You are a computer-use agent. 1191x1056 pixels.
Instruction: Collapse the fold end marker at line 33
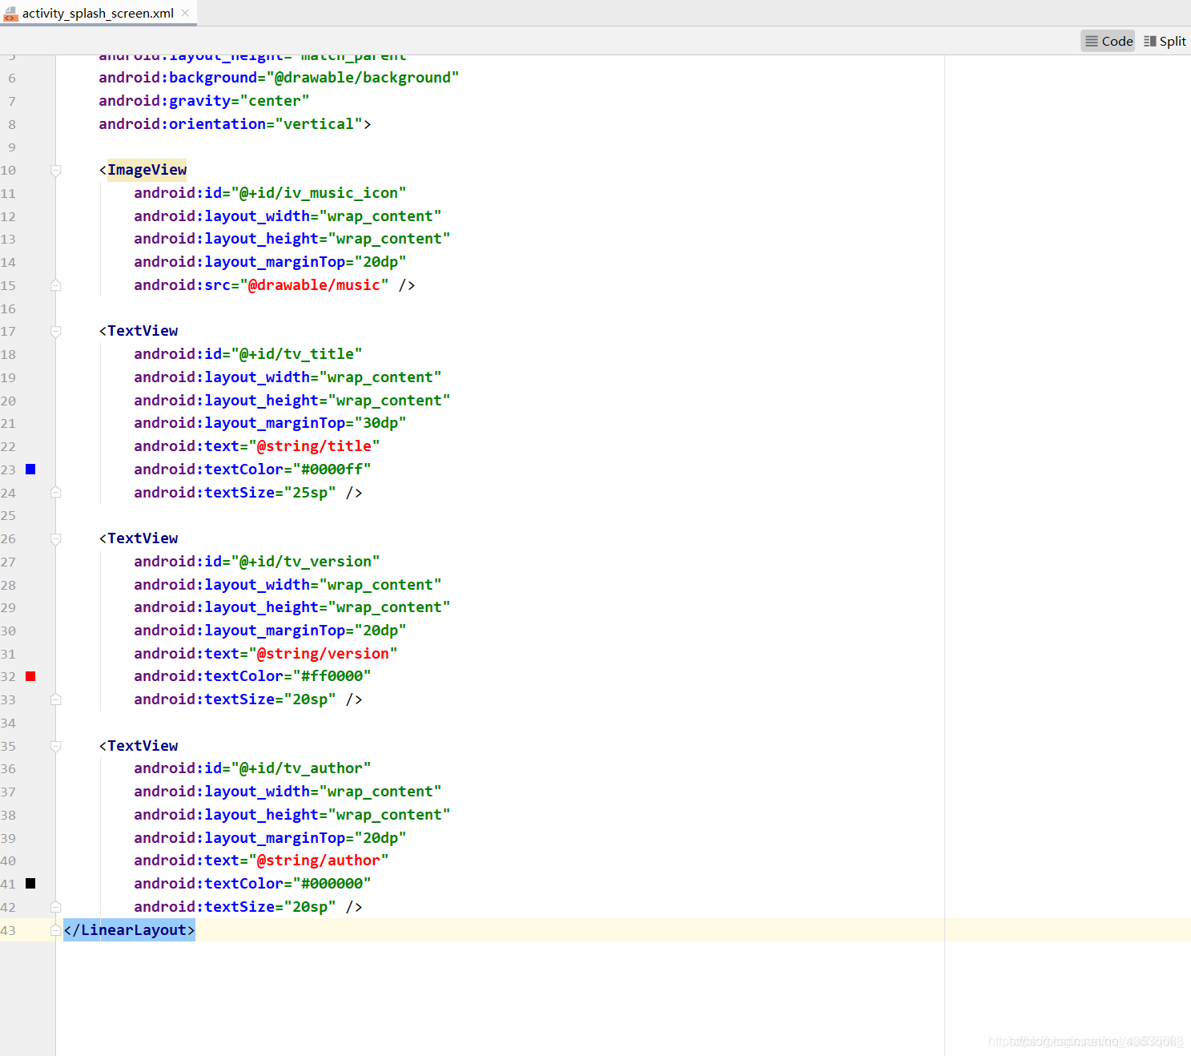pyautogui.click(x=56, y=699)
